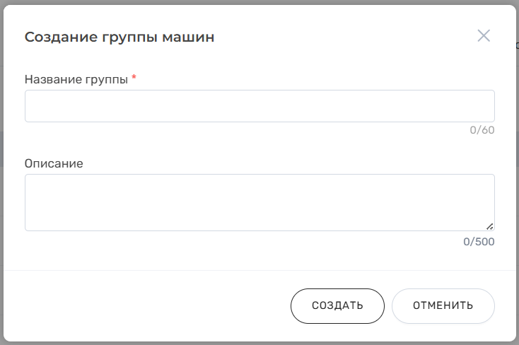519x345 pixels.
Task: Click into the Название группы input field
Action: (x=259, y=106)
